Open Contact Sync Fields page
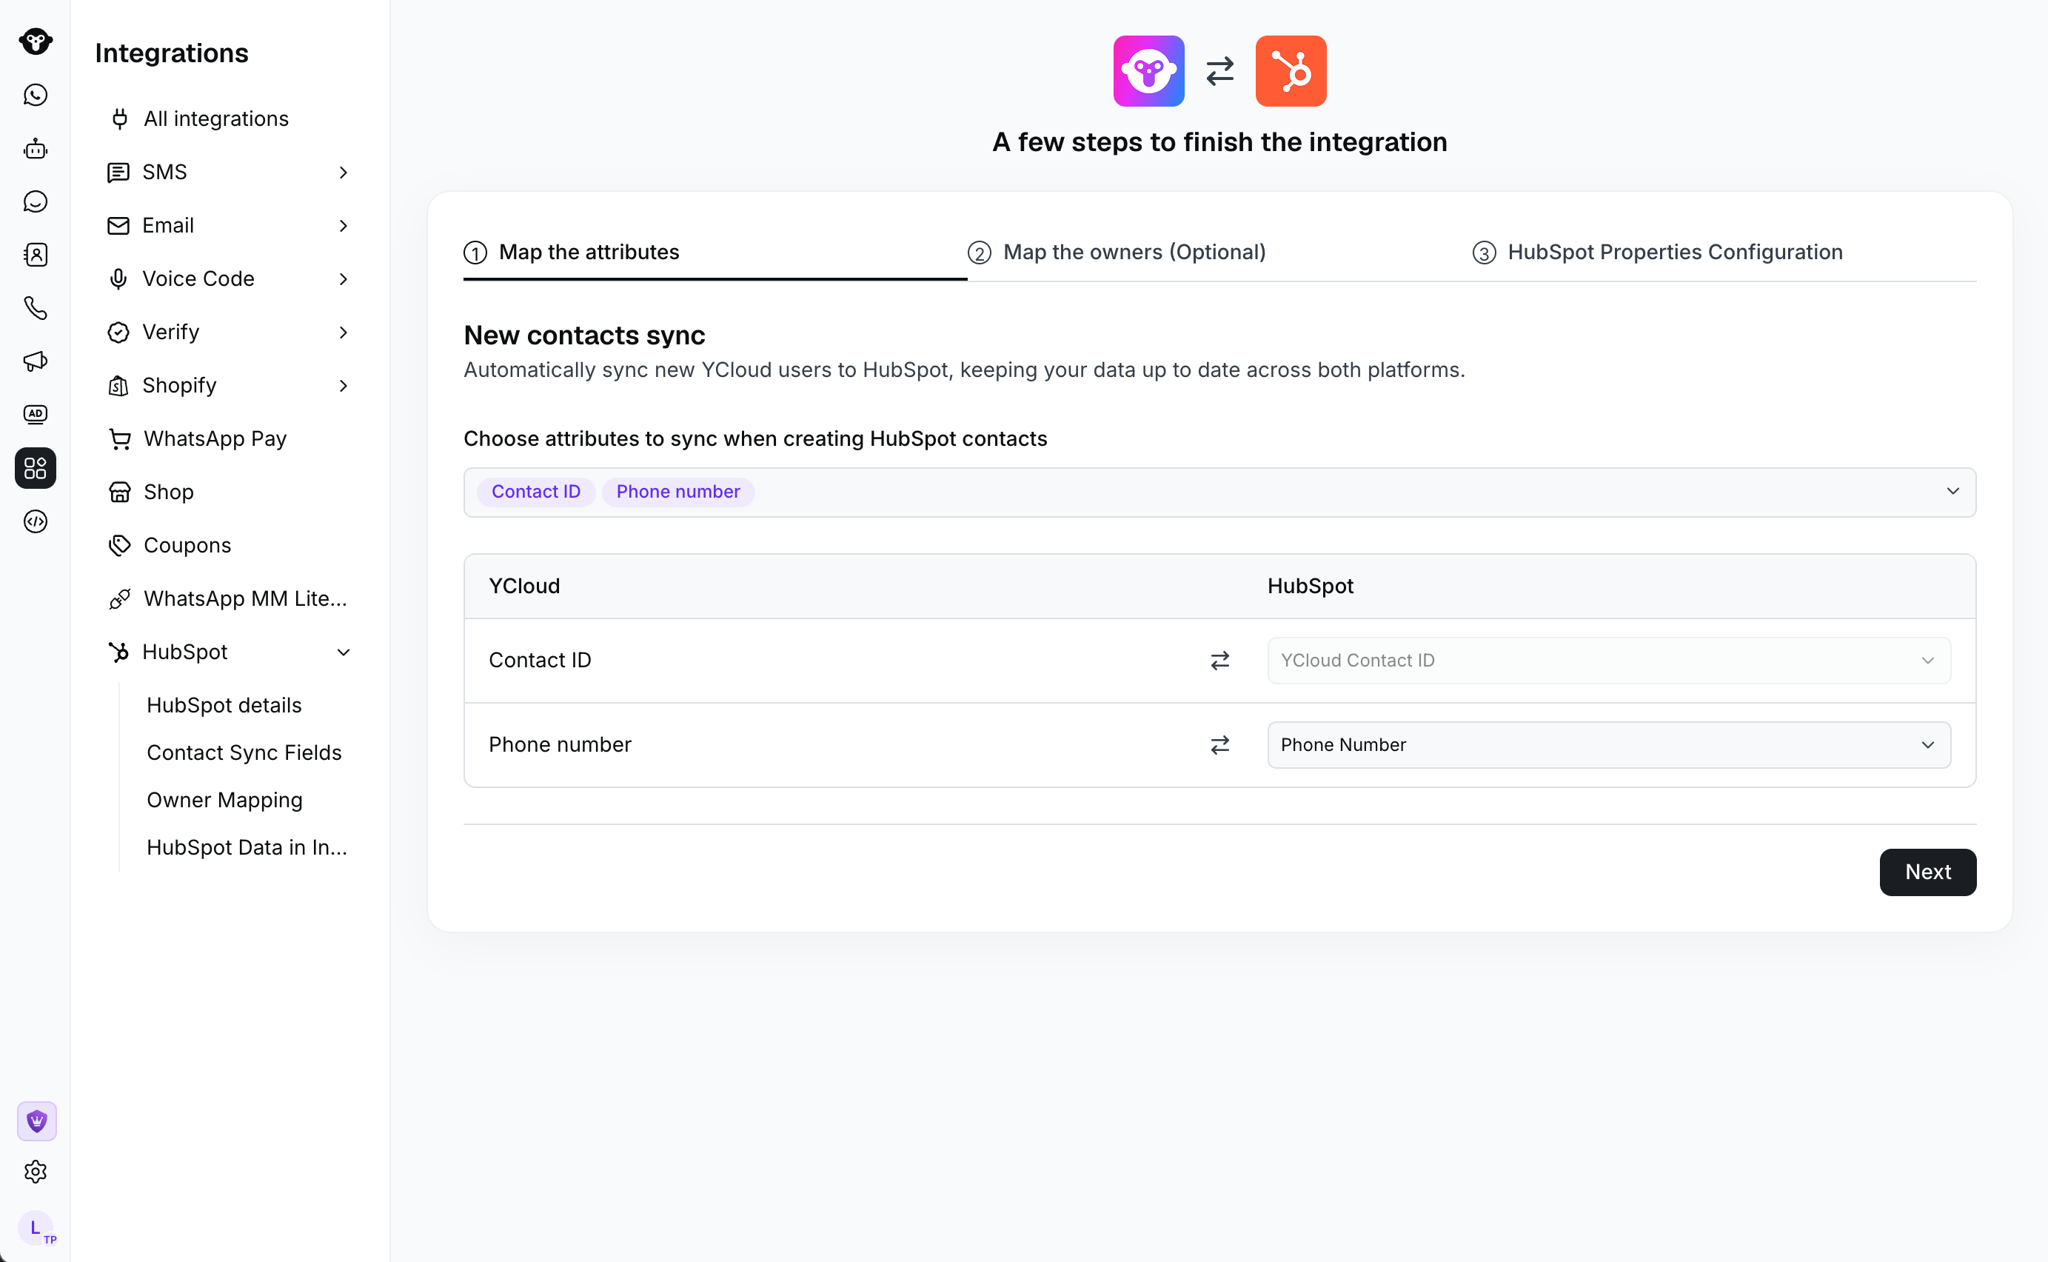The image size is (2048, 1262). (244, 753)
